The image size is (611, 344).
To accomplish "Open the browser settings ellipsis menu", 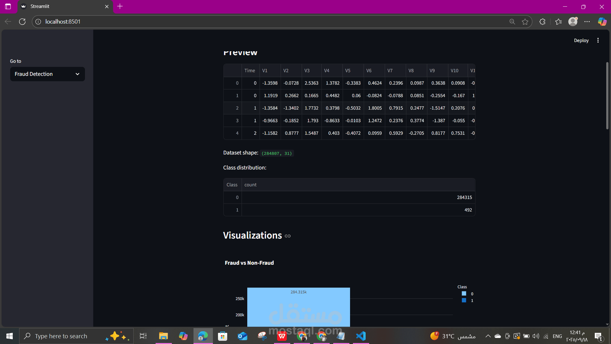I will tap(588, 21).
